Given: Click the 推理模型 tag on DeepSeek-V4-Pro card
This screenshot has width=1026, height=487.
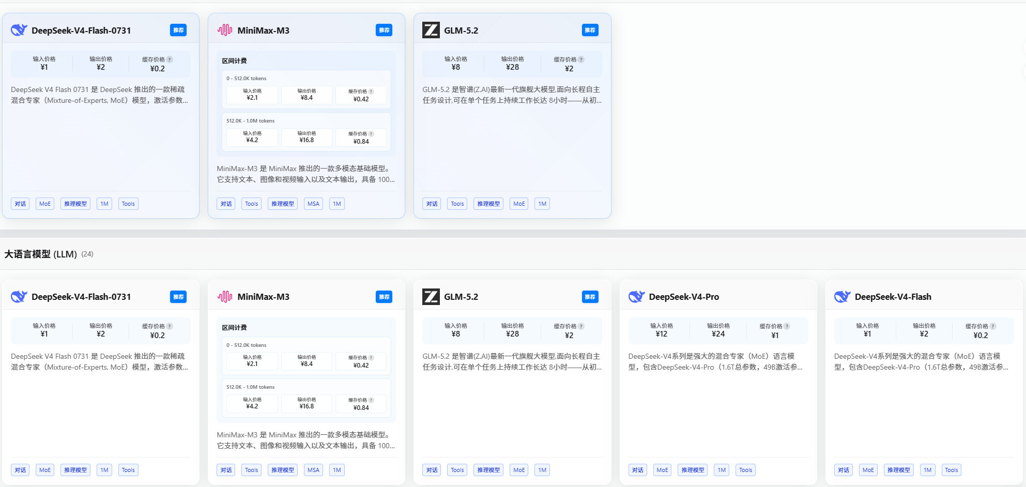Looking at the screenshot, I should point(693,470).
